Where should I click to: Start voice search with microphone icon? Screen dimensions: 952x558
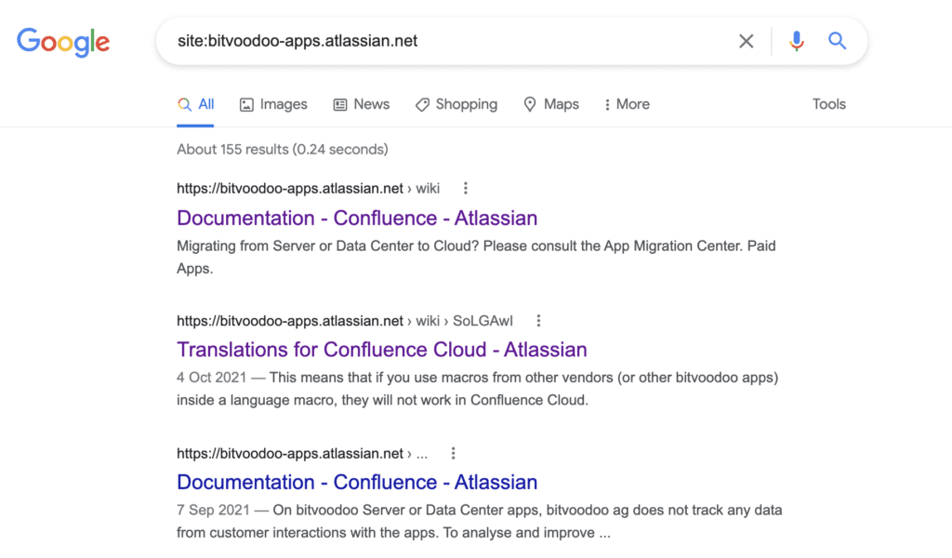[x=797, y=41]
